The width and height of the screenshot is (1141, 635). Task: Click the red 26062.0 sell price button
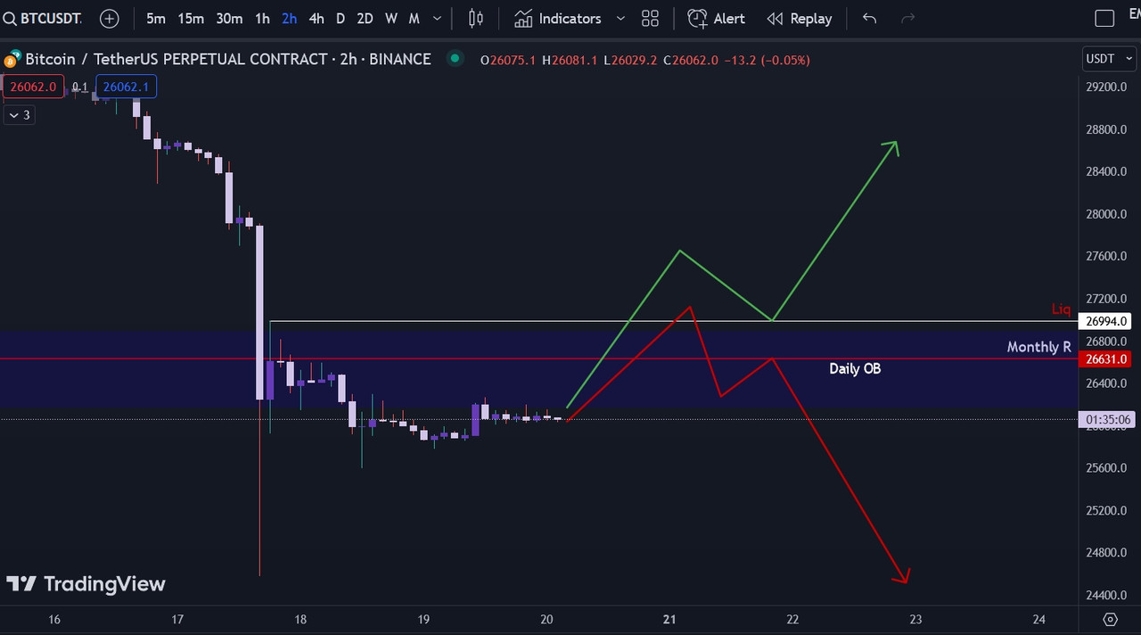click(x=33, y=87)
